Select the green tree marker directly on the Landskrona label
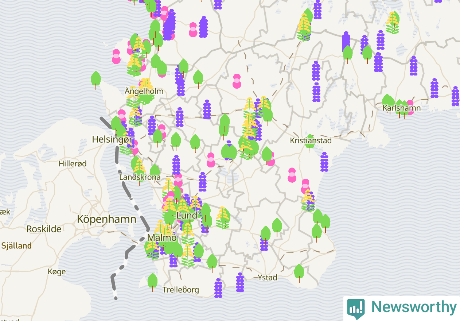The height and width of the screenshot is (321, 460). coord(155,174)
